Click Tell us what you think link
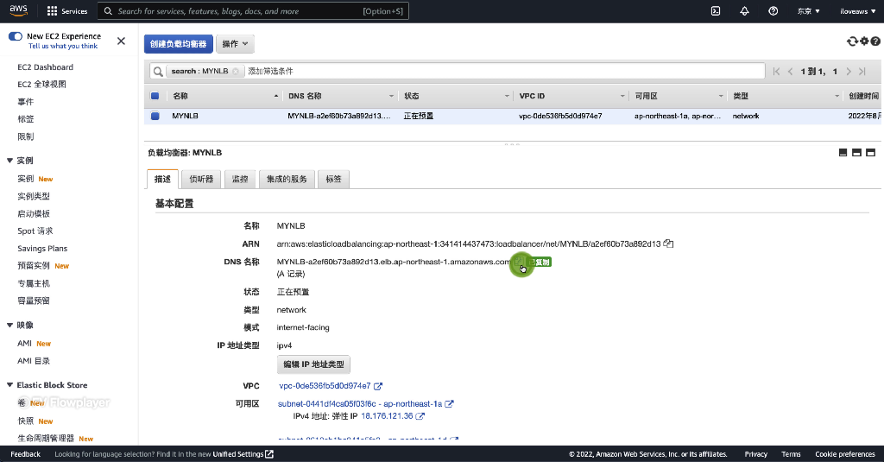 point(63,47)
